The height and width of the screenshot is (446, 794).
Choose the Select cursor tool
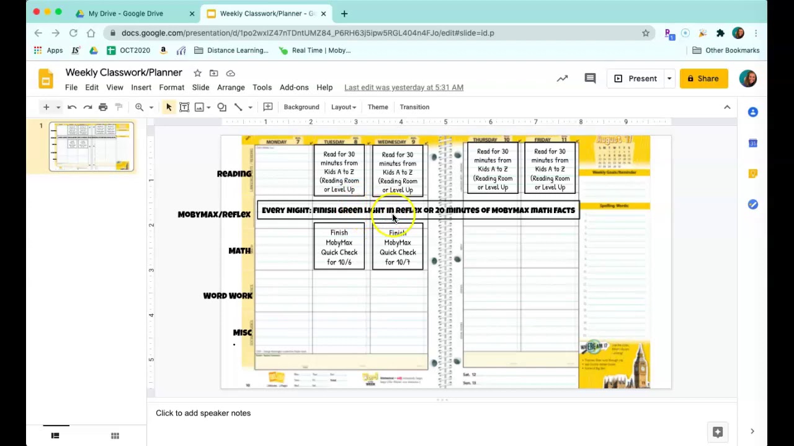169,107
